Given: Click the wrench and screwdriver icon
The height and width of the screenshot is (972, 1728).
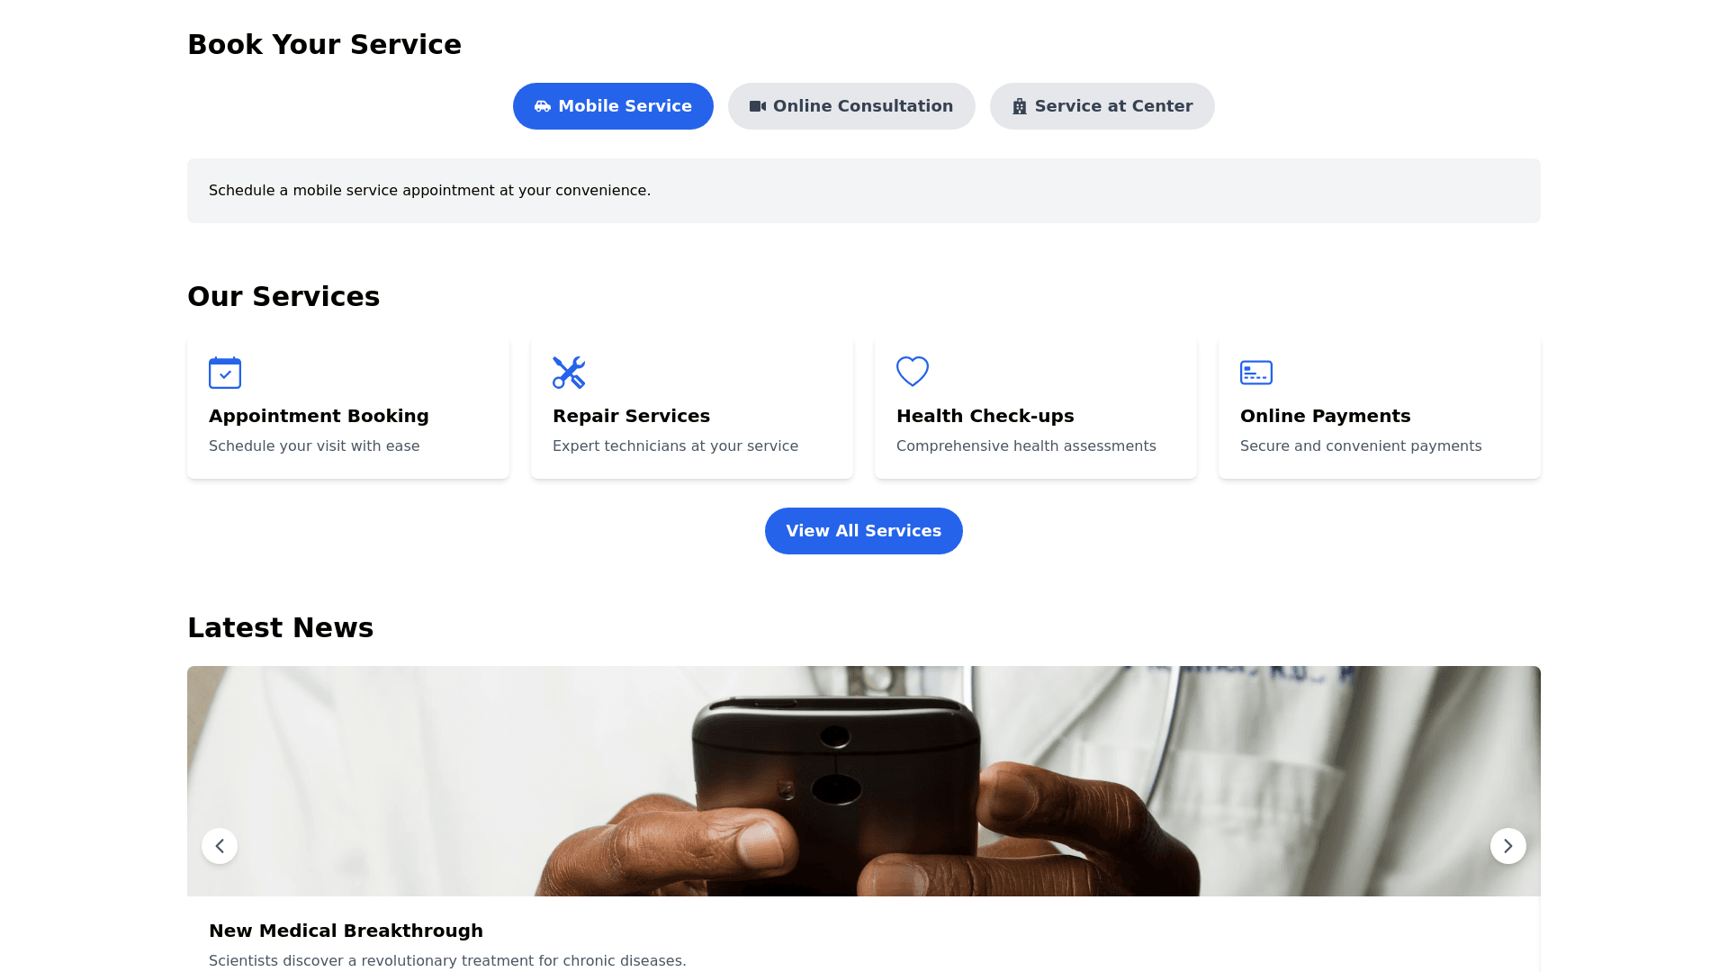Looking at the screenshot, I should point(569,373).
